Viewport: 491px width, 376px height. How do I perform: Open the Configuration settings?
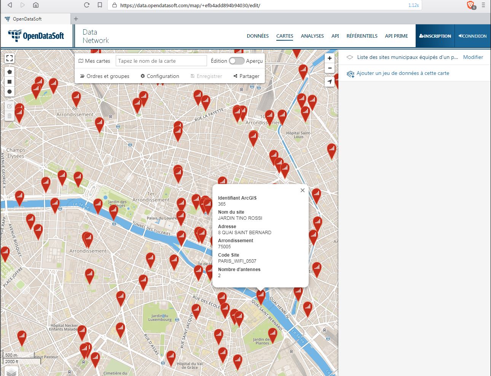click(159, 76)
